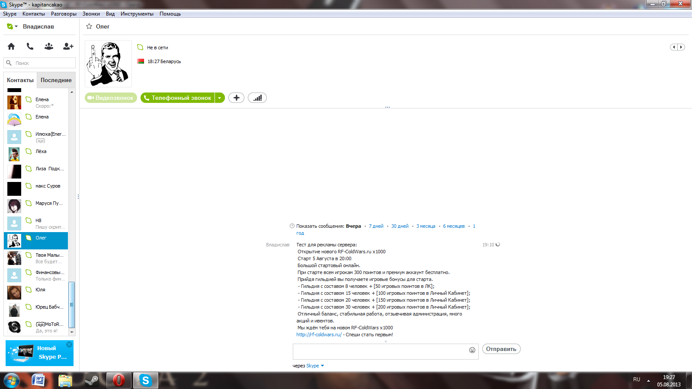Show hidden tray icons arrow
Screen dimensions: 692x389
pyautogui.click(x=648, y=380)
